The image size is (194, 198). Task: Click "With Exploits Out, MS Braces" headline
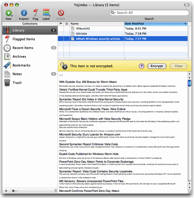88,82
